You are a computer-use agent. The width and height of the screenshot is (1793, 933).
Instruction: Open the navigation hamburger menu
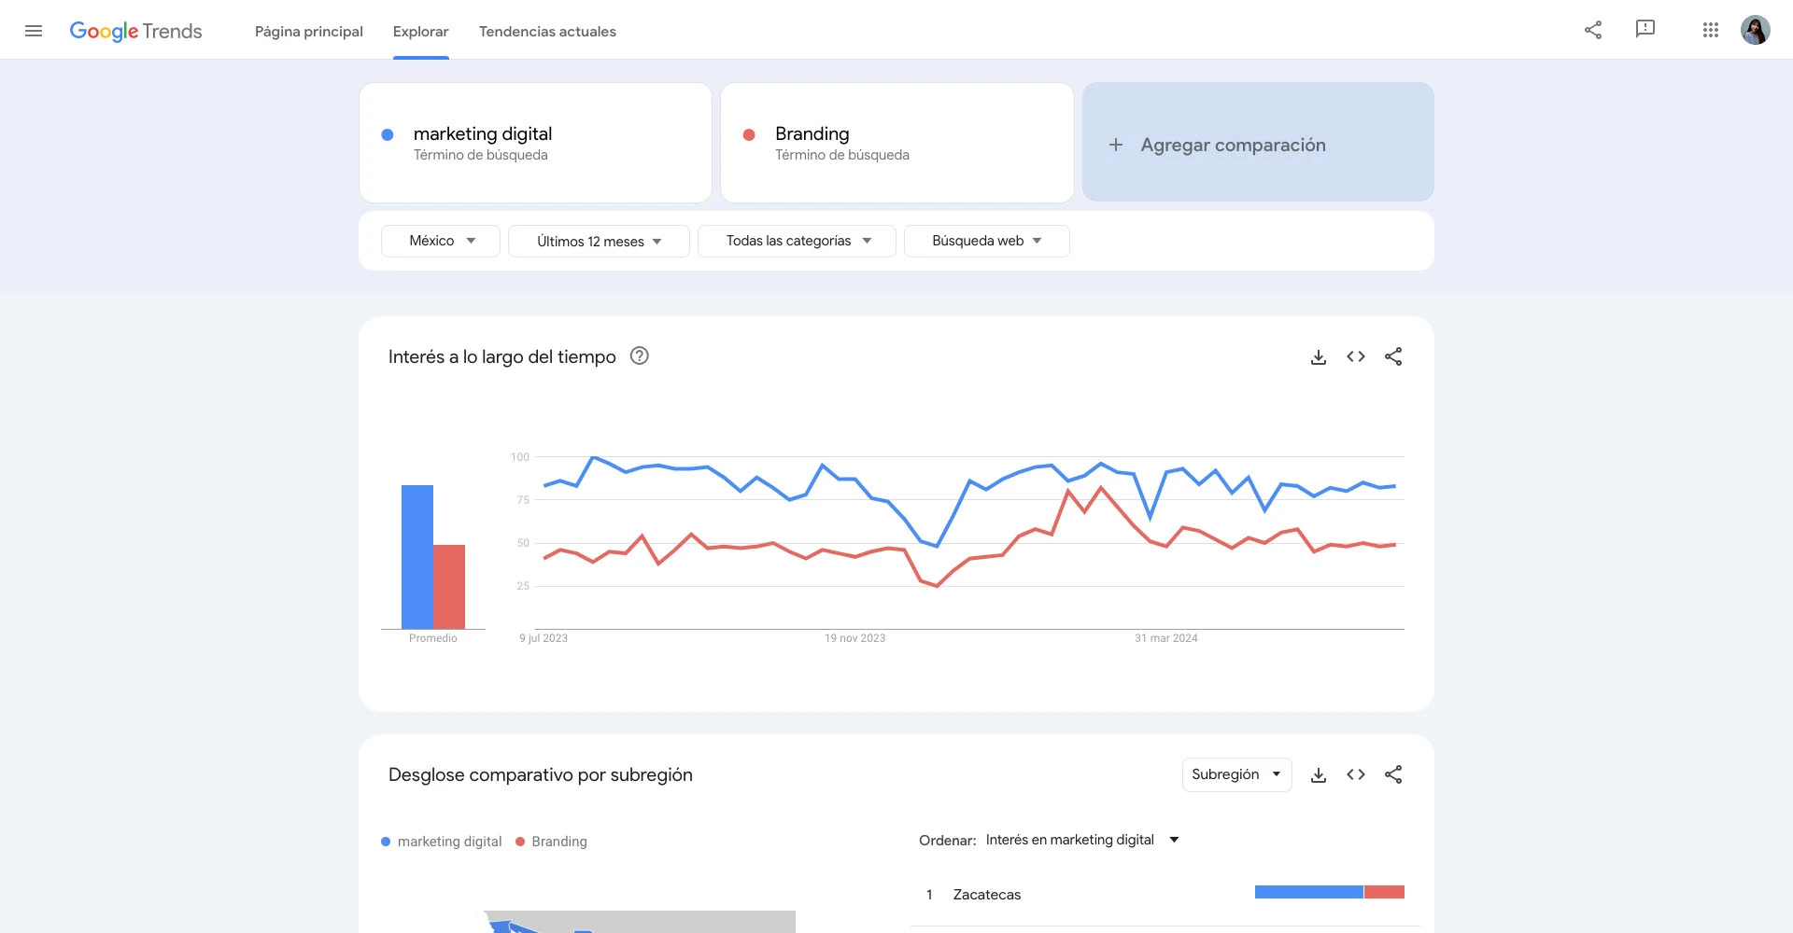tap(34, 30)
